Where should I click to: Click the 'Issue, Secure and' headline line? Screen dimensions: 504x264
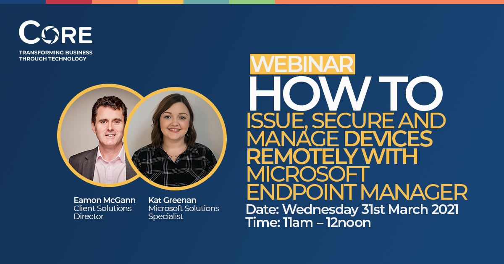click(346, 122)
